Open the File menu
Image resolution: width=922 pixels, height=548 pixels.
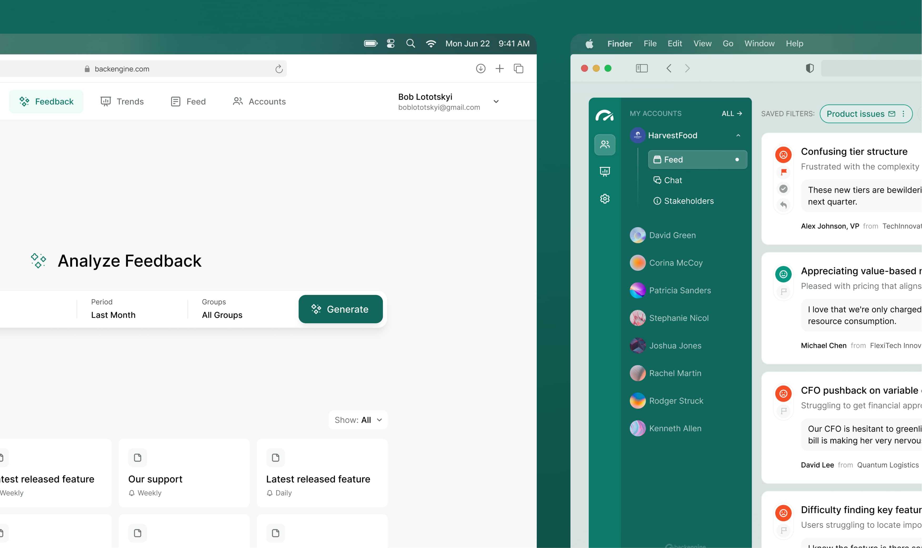tap(650, 44)
